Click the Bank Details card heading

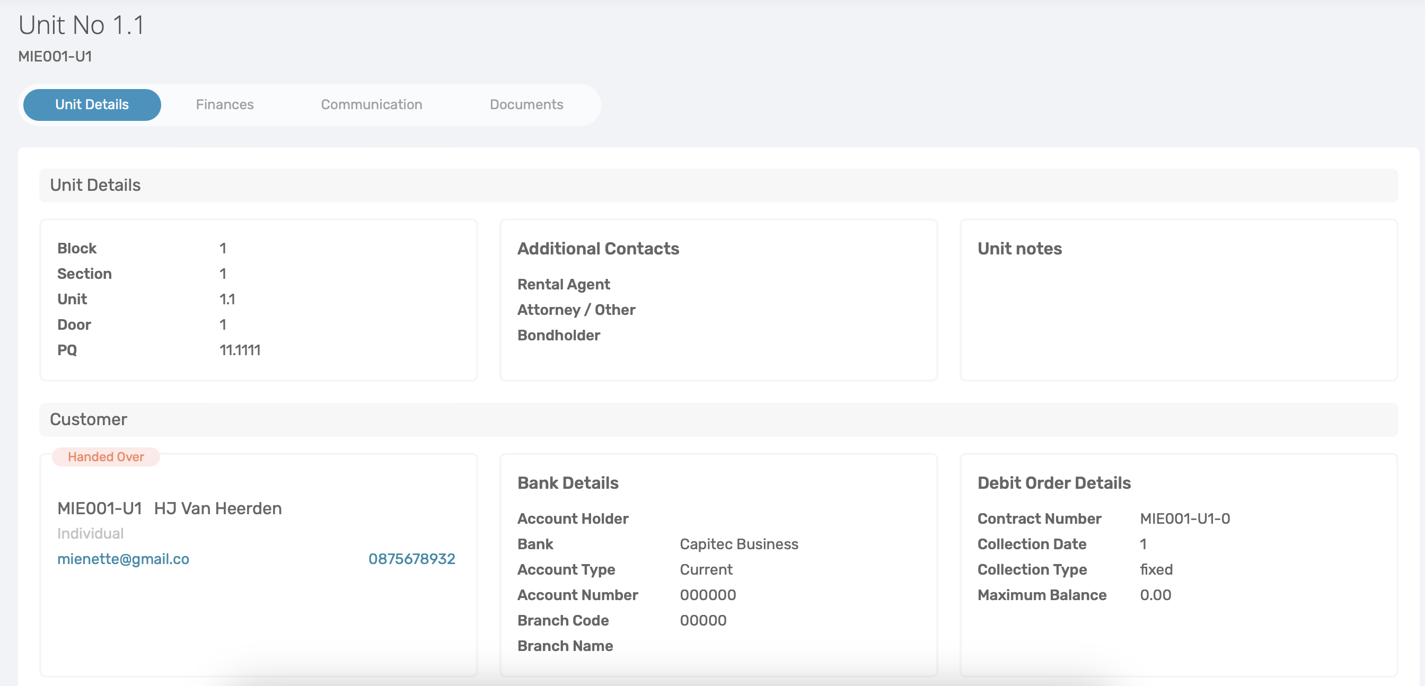click(x=568, y=483)
